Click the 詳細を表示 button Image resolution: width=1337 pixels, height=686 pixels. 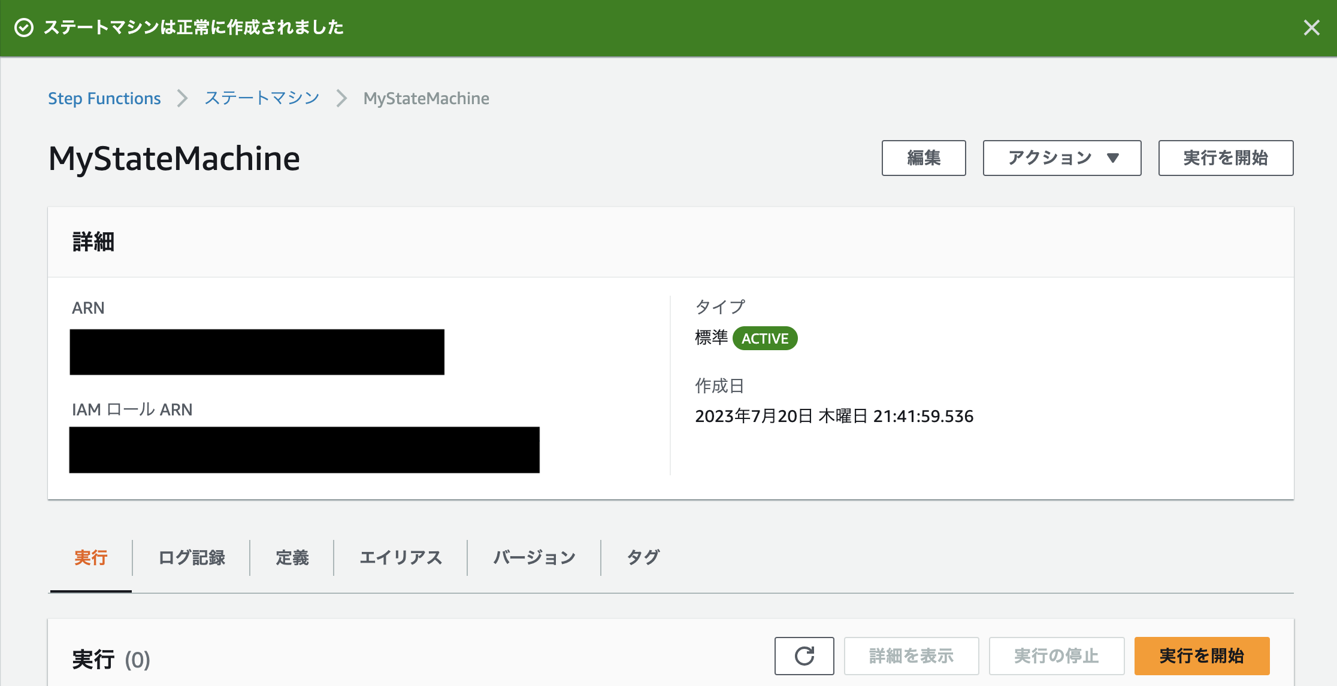pos(911,655)
